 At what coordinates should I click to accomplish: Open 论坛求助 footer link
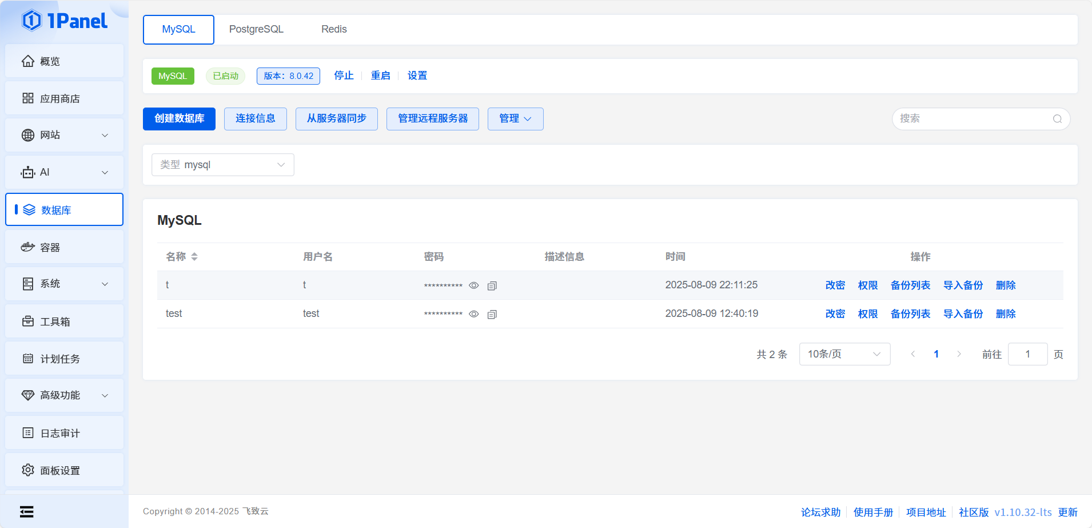tap(820, 512)
